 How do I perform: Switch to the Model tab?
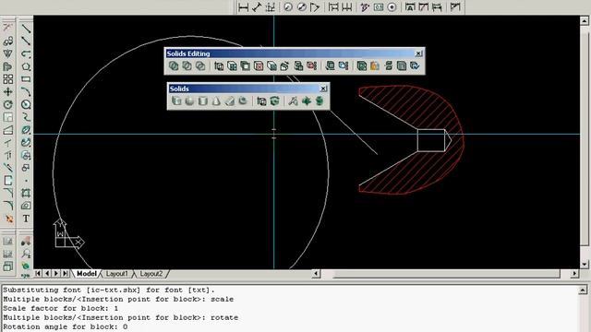click(86, 274)
